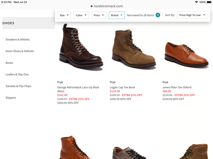Browse the Boots category
The height and width of the screenshot is (159, 213).
[9, 63]
